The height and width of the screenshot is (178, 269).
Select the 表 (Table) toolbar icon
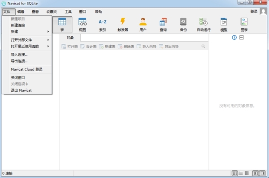coord(62,25)
